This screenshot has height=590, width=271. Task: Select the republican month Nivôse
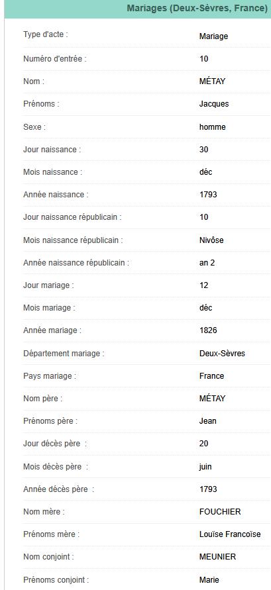click(x=211, y=240)
